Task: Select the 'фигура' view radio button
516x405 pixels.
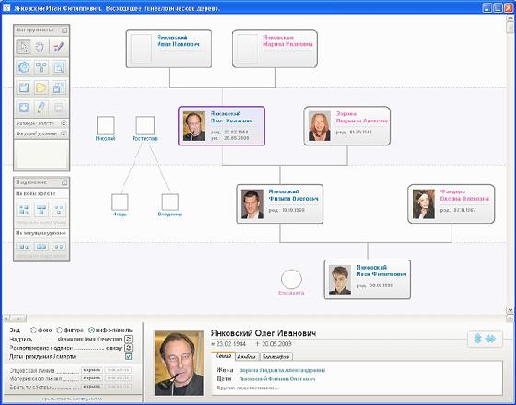Action: [59, 330]
